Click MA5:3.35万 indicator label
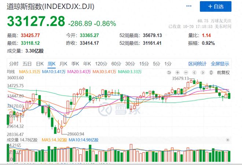 30,72
